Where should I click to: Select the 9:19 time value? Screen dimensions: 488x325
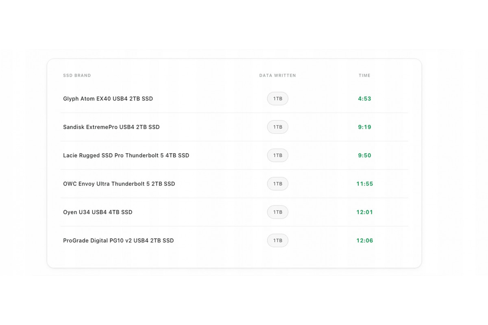[x=364, y=127]
